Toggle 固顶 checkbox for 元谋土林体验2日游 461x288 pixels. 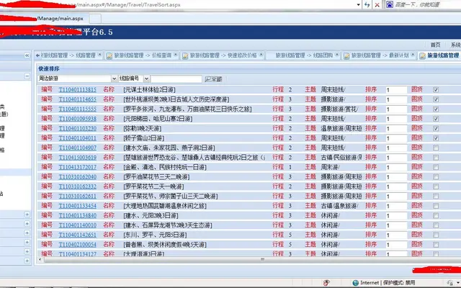(x=436, y=90)
